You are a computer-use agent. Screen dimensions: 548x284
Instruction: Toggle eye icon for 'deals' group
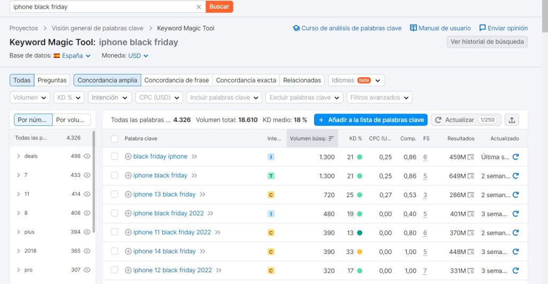(87, 156)
